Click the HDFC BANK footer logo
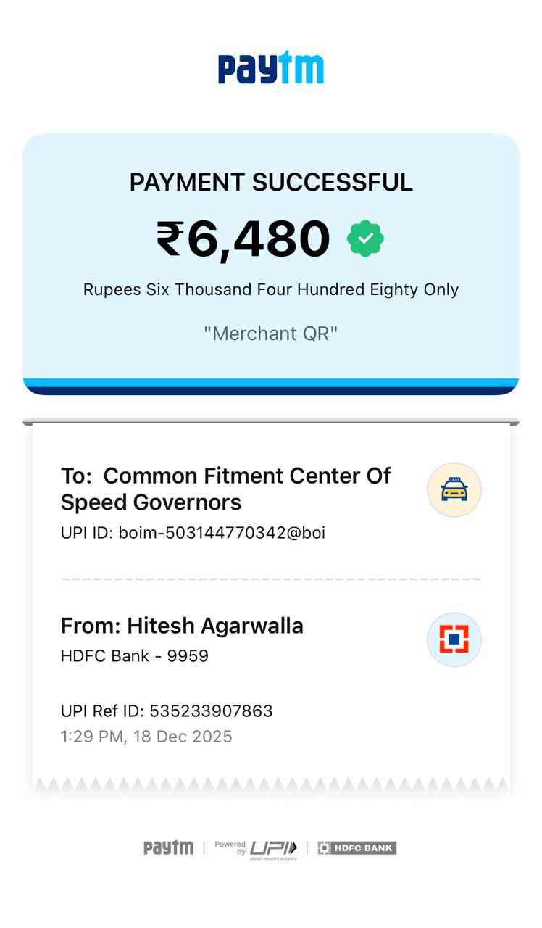Viewport: 542px width, 928px height. (x=357, y=848)
